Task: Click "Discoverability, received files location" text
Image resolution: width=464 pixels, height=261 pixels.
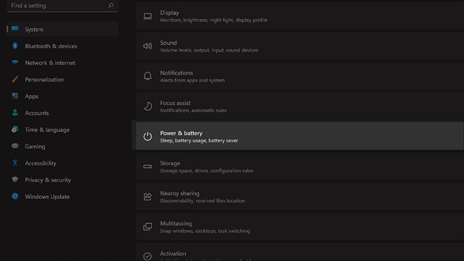Action: [x=202, y=201]
